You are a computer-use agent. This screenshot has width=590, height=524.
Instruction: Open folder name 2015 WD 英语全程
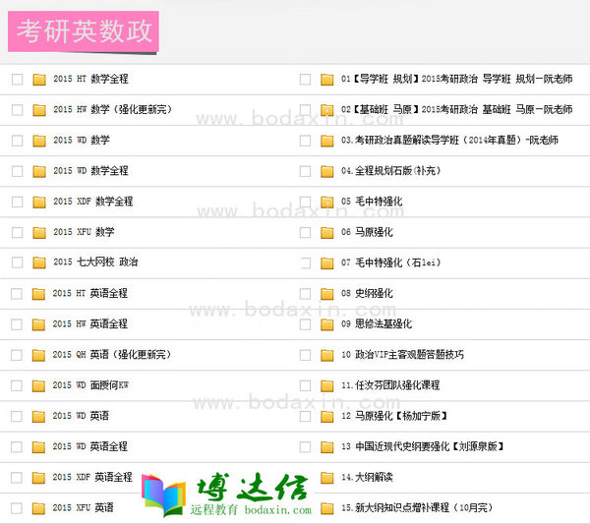[x=89, y=446]
